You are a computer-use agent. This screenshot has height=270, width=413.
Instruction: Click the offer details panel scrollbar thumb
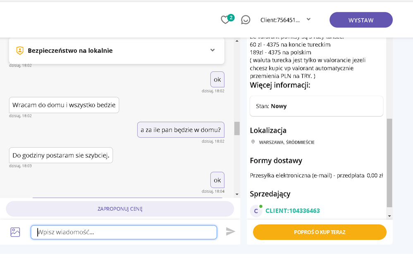coord(389,163)
